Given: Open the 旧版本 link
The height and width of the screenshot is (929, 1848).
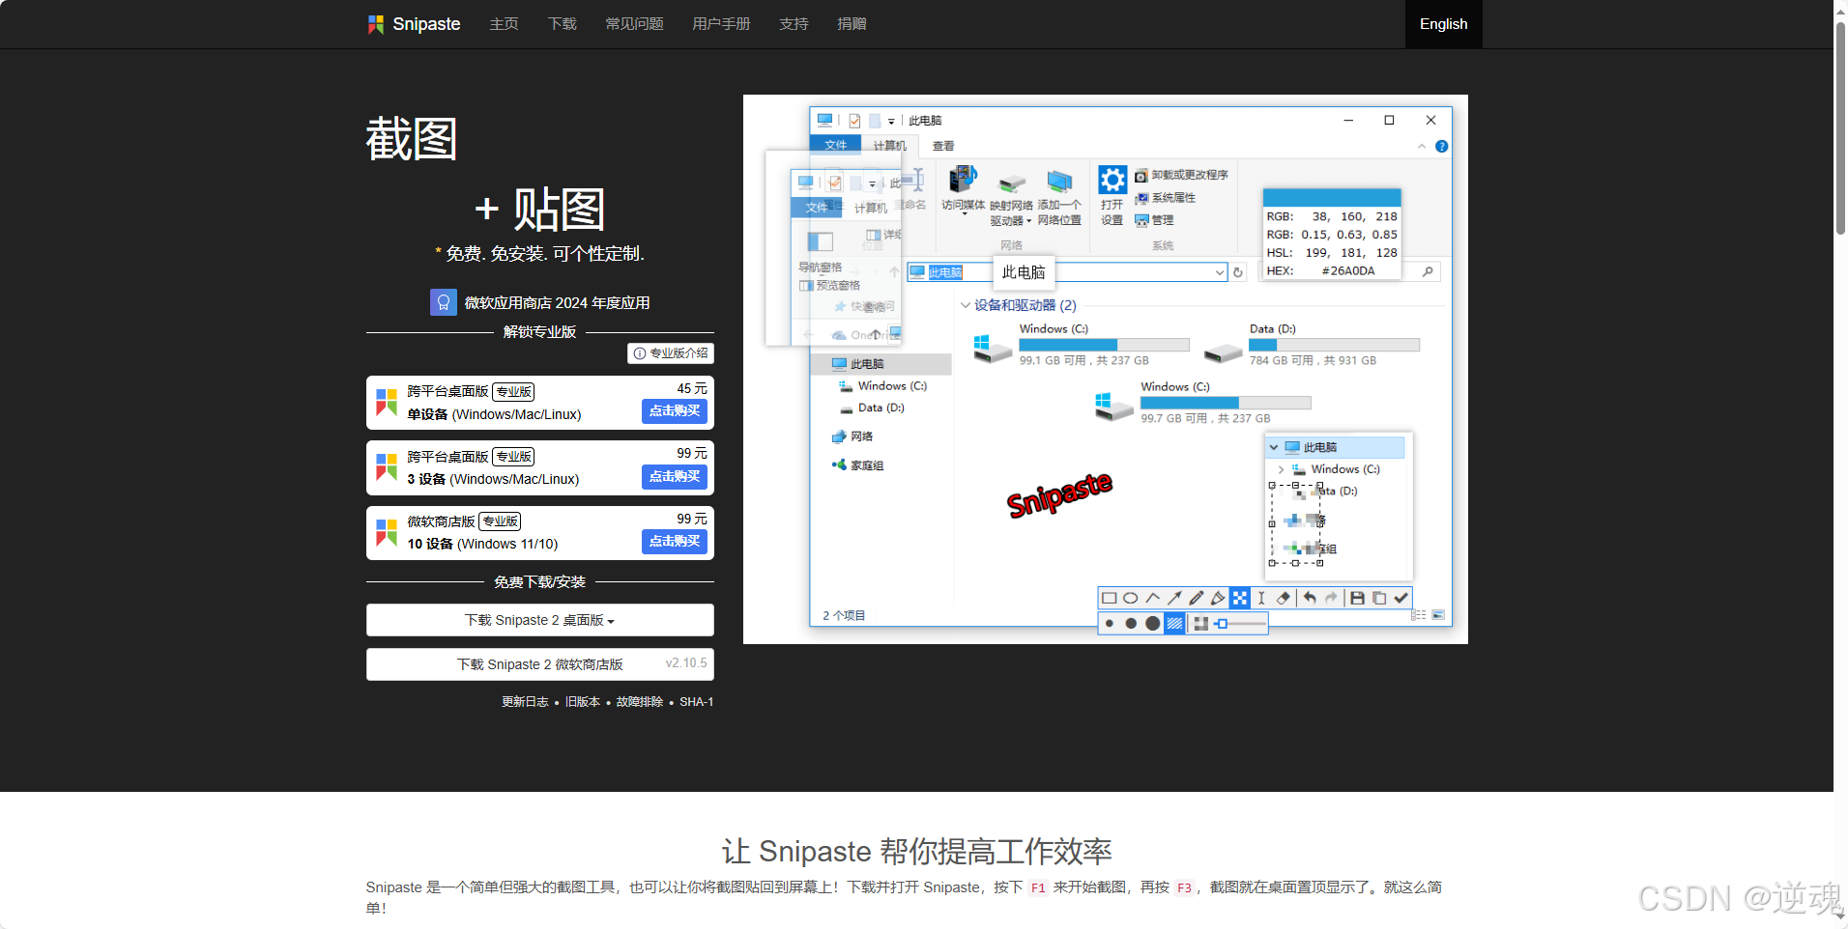Looking at the screenshot, I should pos(583,702).
